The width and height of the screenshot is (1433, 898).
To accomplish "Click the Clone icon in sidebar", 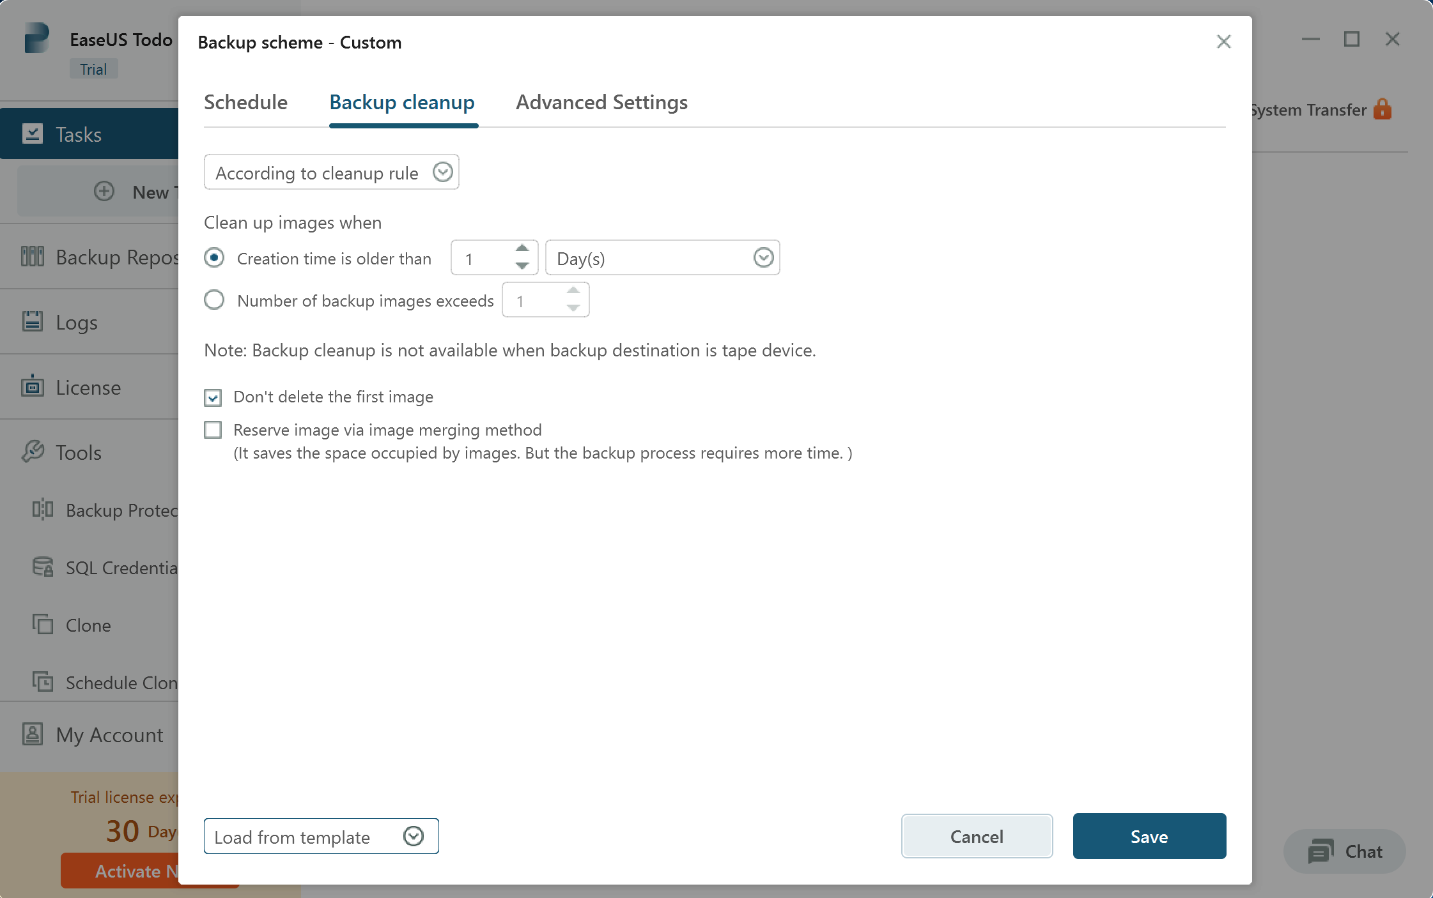I will pos(43,624).
